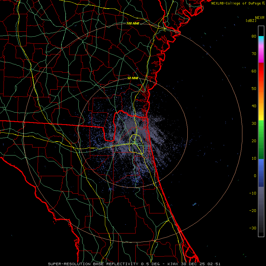Click the 30 value on the dBZ scale
This screenshot has height=266, width=266.
click(x=254, y=124)
